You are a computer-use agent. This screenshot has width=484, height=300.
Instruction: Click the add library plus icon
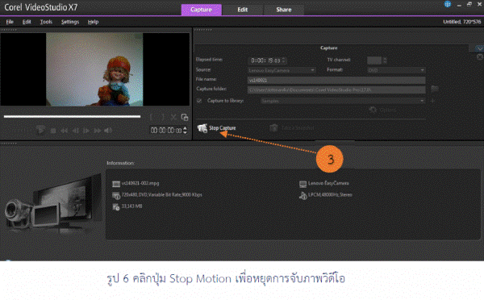(432, 101)
